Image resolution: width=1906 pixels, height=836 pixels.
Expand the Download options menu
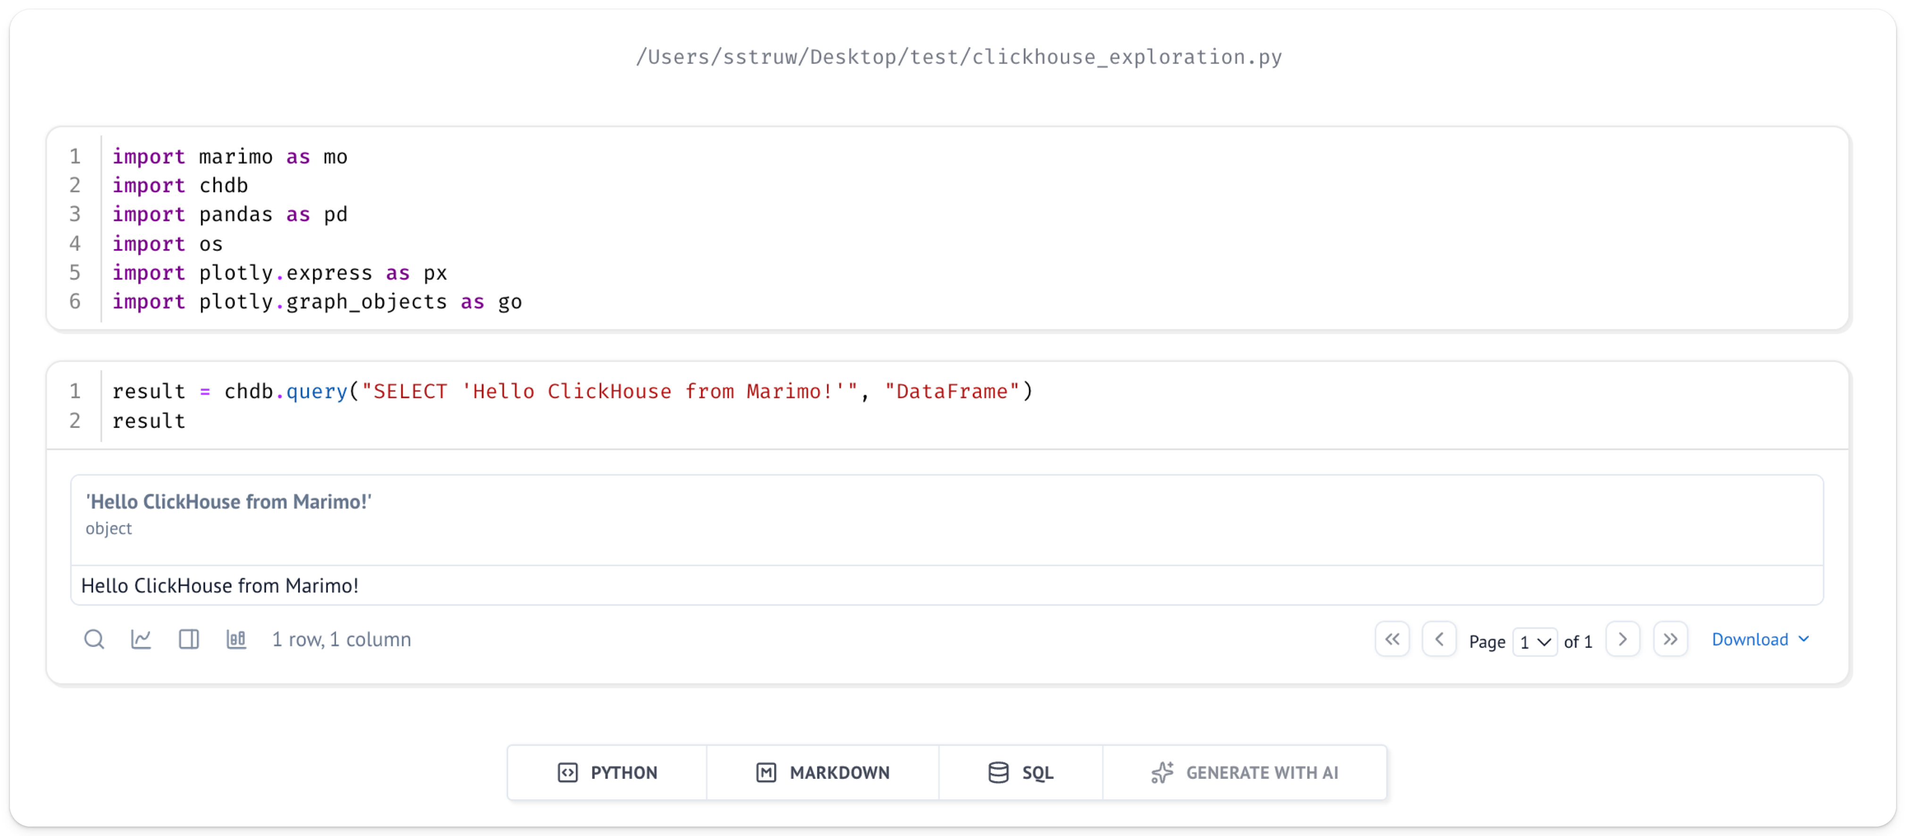[1759, 639]
